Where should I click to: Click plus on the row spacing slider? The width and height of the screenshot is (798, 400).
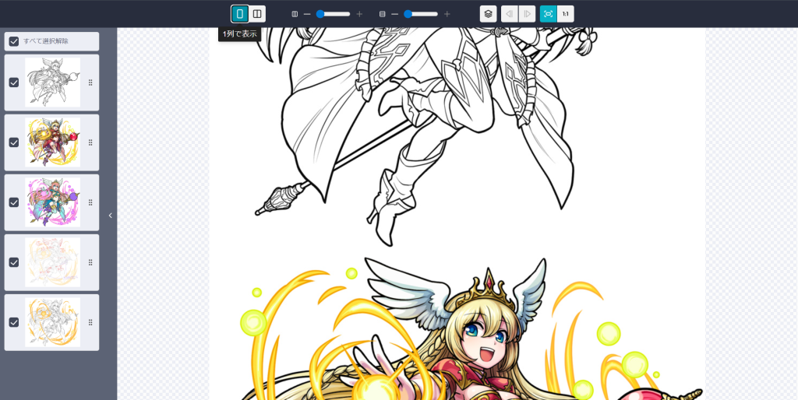(447, 14)
